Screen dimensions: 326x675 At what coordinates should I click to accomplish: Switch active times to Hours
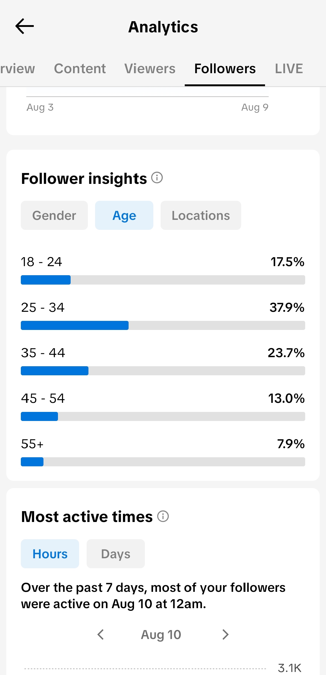(x=50, y=554)
